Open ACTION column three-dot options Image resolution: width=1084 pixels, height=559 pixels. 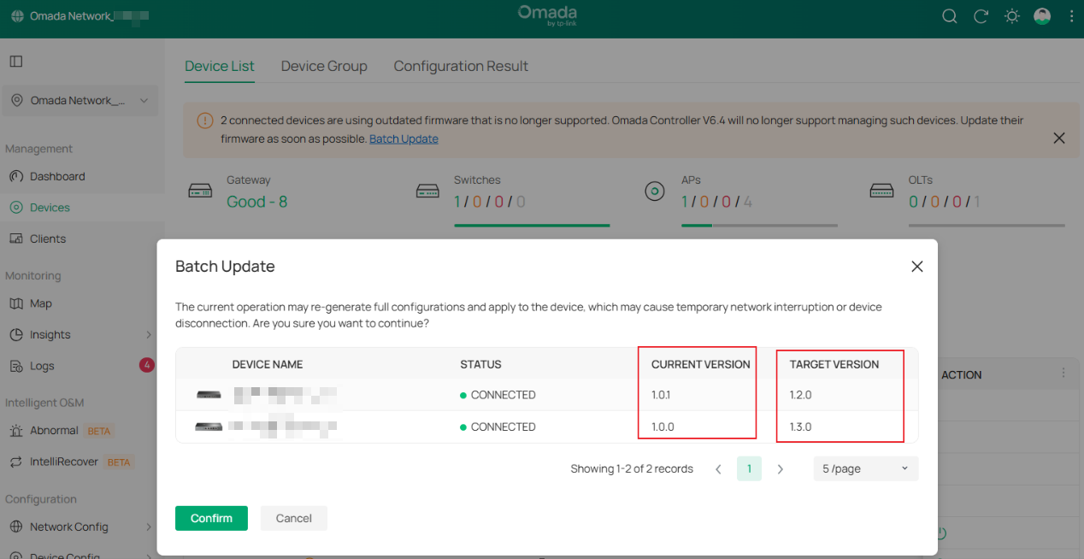[1063, 374]
